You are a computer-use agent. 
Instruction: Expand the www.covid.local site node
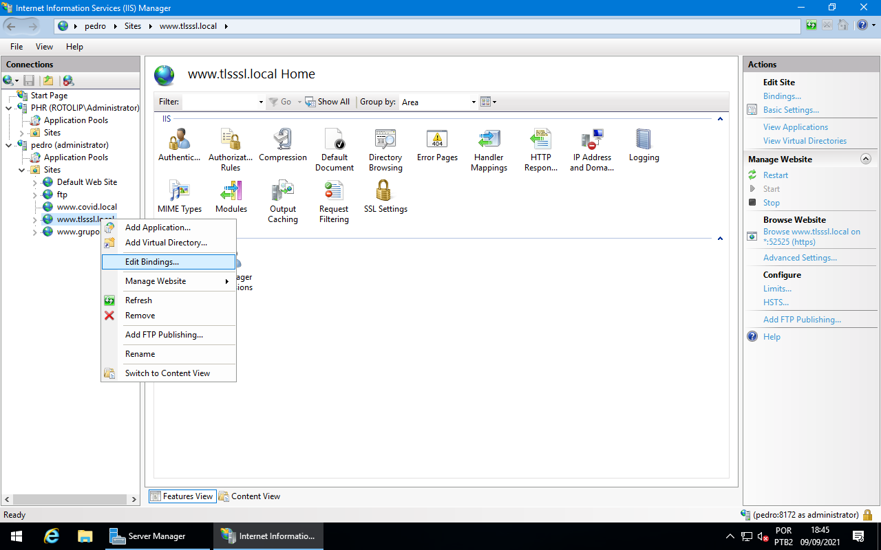point(33,206)
